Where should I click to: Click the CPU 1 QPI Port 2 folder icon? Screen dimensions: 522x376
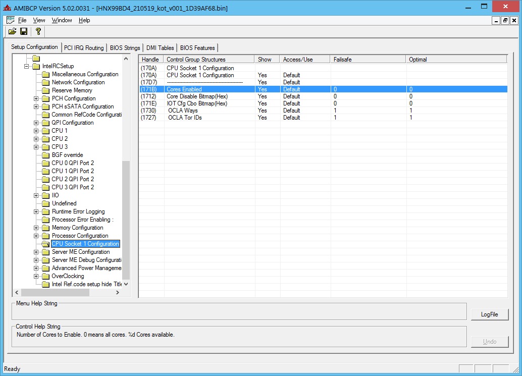(46, 171)
